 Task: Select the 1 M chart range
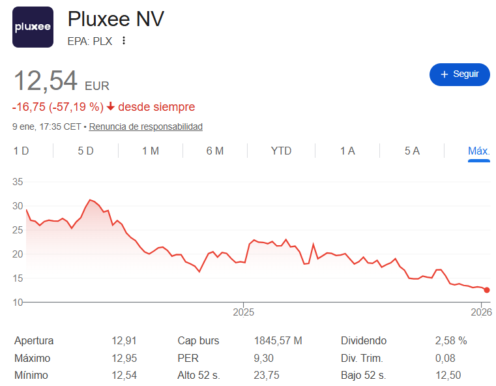(x=151, y=151)
